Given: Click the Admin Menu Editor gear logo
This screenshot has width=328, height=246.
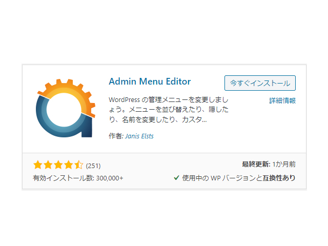Looking at the screenshot, I should 66,108.
